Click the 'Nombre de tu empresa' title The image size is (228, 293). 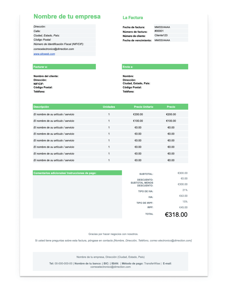pyautogui.click(x=67, y=16)
